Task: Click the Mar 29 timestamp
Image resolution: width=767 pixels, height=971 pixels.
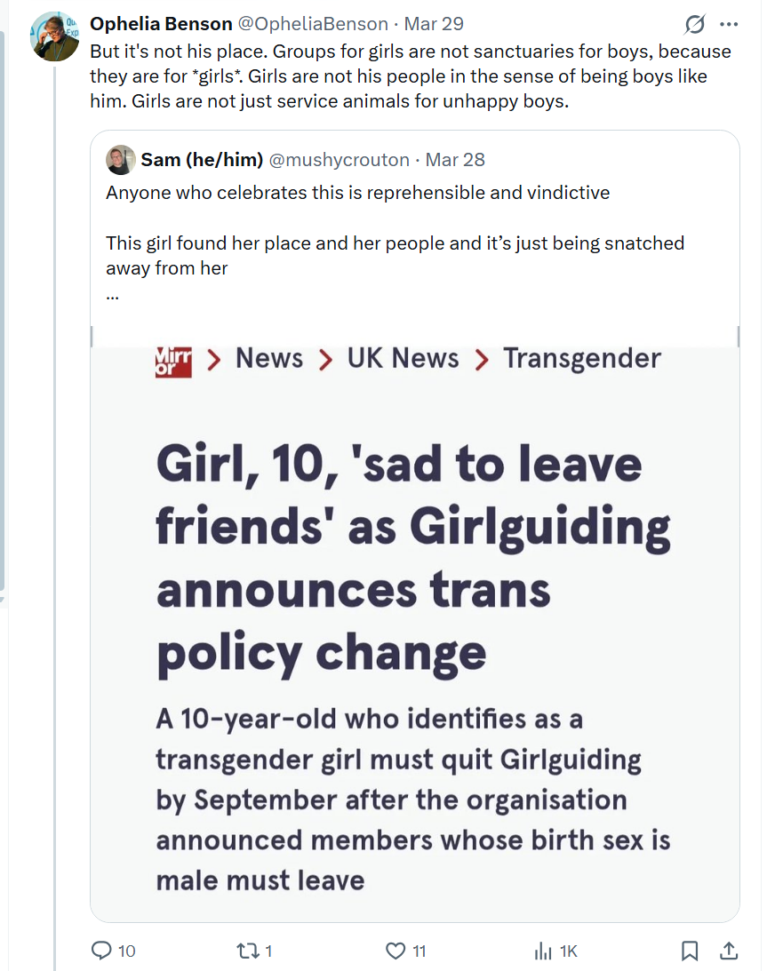Action: 434,24
